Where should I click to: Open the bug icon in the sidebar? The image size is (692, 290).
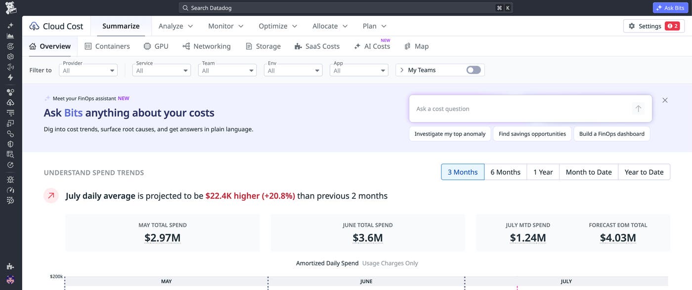pyautogui.click(x=10, y=179)
